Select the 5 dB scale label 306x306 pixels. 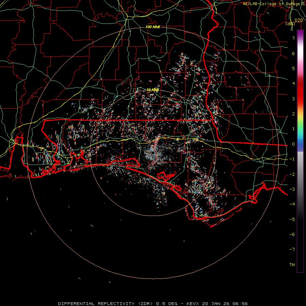click(x=293, y=68)
